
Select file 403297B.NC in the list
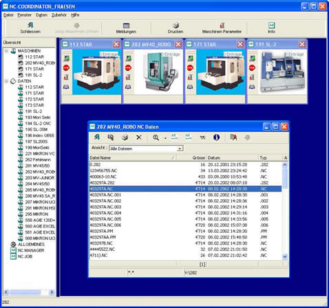point(185,243)
